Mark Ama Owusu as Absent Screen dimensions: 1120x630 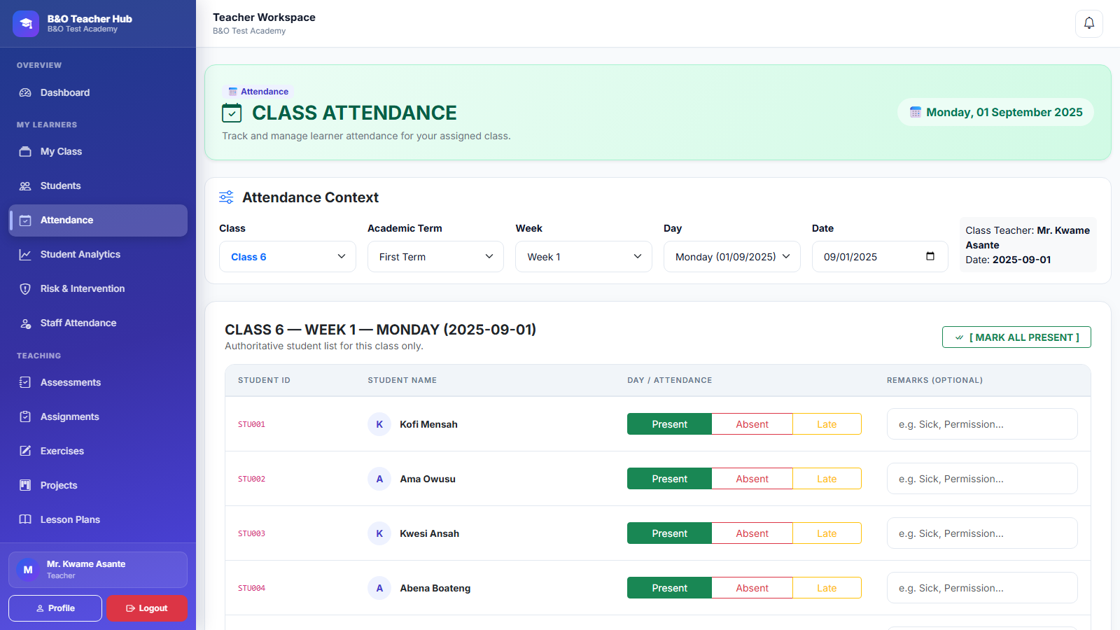point(752,479)
